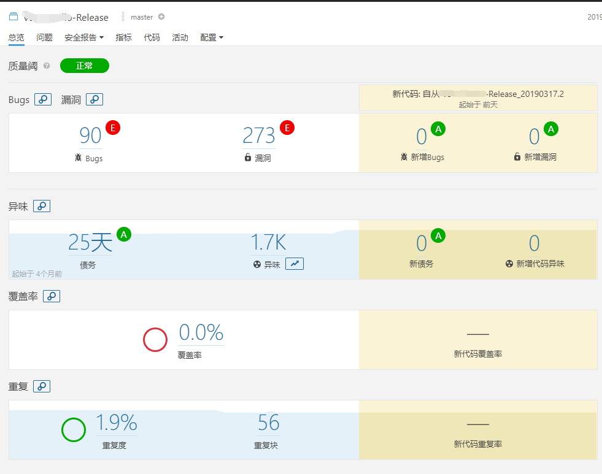The image size is (602, 474).
Task: Click the green A rating on 新增漏洞
Action: click(x=551, y=129)
